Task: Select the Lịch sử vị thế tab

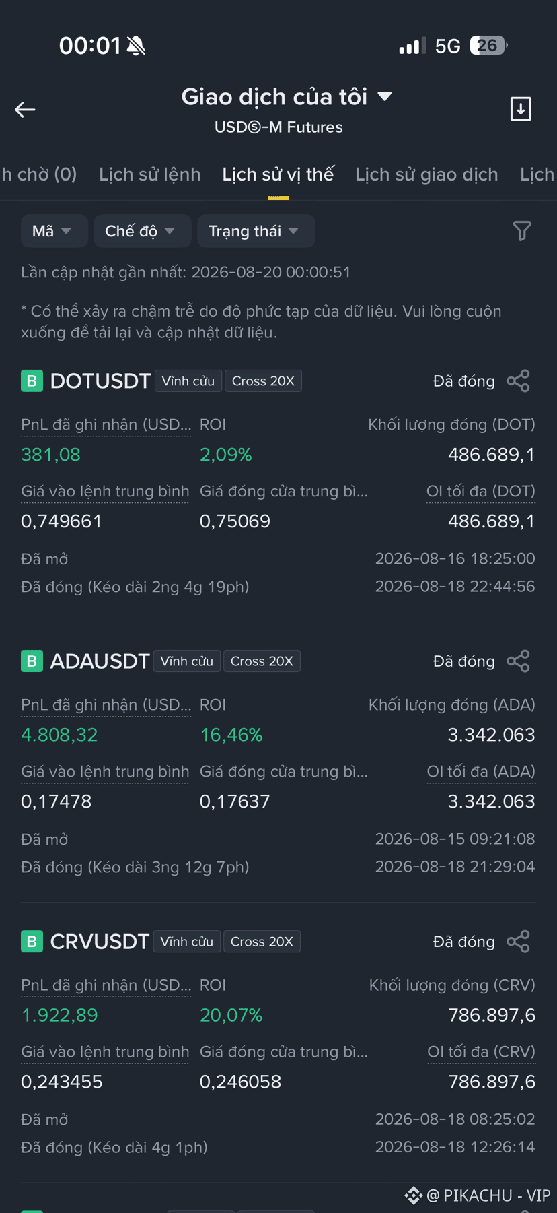Action: (x=278, y=174)
